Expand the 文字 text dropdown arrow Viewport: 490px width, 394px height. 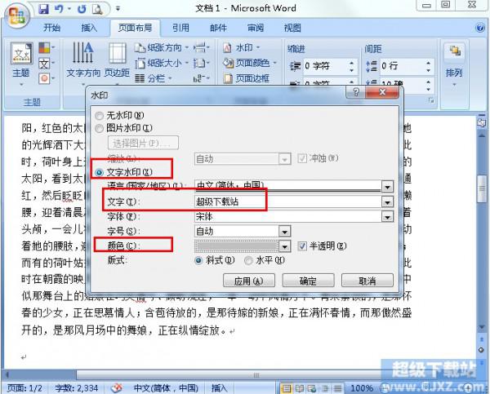coord(387,202)
